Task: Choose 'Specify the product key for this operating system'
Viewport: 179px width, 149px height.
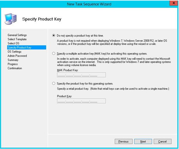Action: (x=54, y=83)
